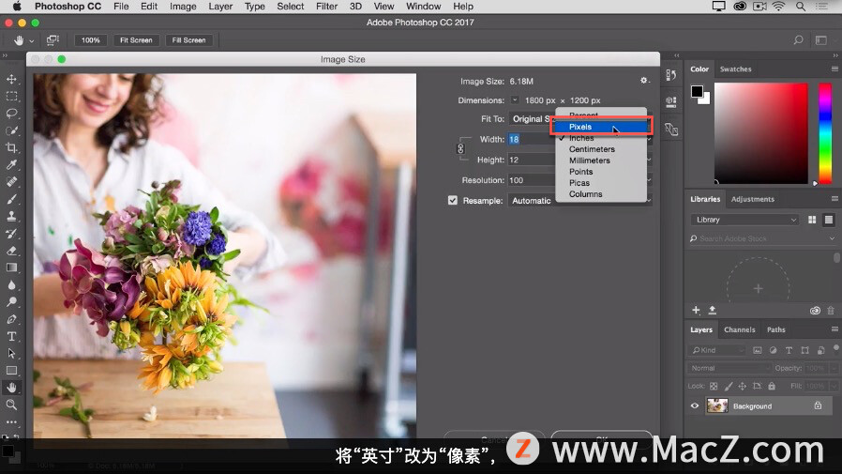Select the Horizontal Type tool
Screen dimensions: 842x474
11,336
